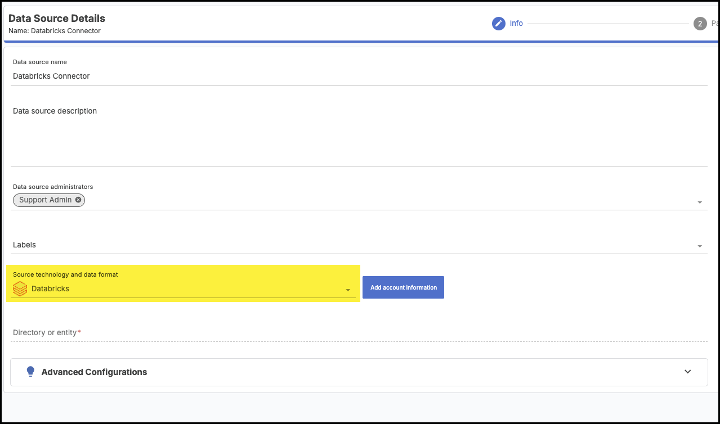Click the Databricks source technology icon
The width and height of the screenshot is (720, 424).
[x=20, y=288]
